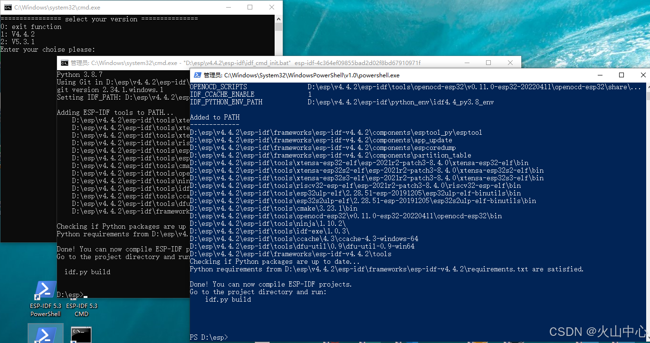
Task: Click the 'select your version' header line
Action: point(99,19)
